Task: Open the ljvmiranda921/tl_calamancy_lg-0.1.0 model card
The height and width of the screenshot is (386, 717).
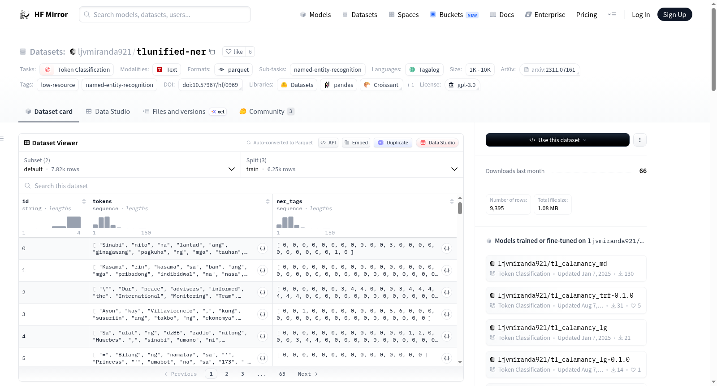Action: (x=566, y=364)
